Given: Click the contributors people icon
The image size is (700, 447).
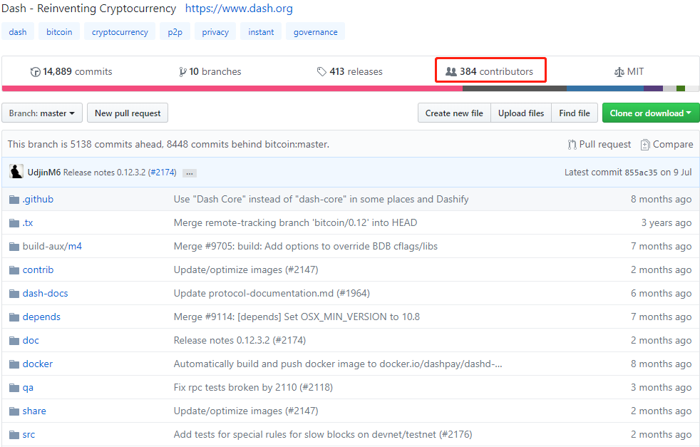Looking at the screenshot, I should coord(451,71).
